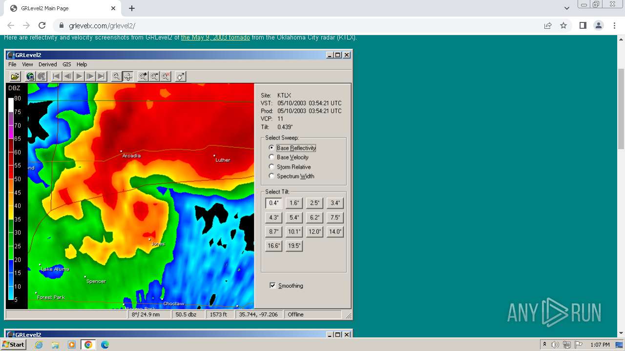The height and width of the screenshot is (351, 625).
Task: Click the marker tool icon in toolbar
Action: point(181,76)
